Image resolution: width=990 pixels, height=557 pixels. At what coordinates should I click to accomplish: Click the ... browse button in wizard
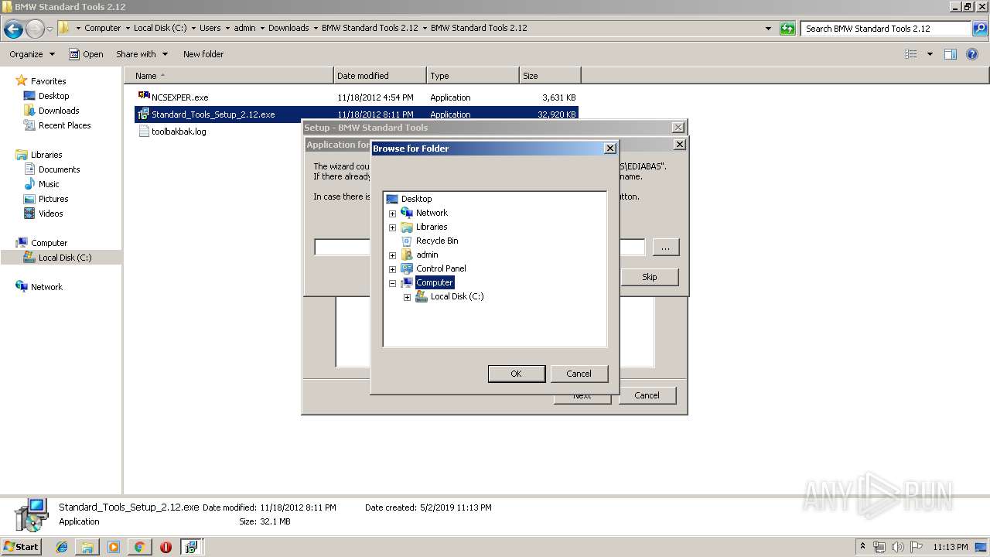(665, 248)
